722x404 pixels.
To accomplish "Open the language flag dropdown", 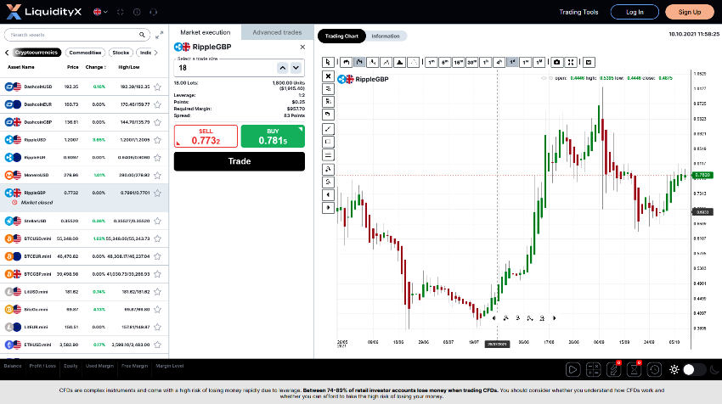I will [x=100, y=12].
